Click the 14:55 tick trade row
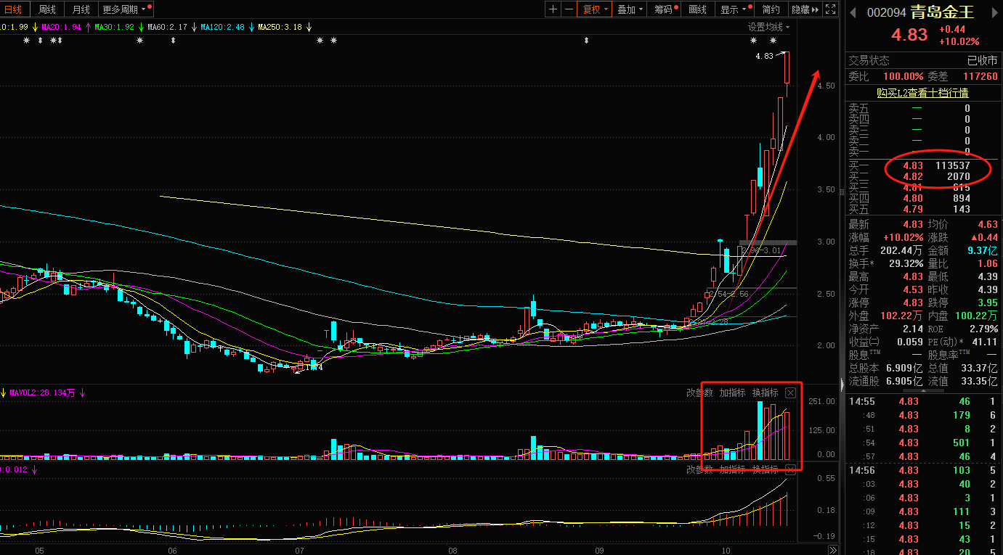 922,401
